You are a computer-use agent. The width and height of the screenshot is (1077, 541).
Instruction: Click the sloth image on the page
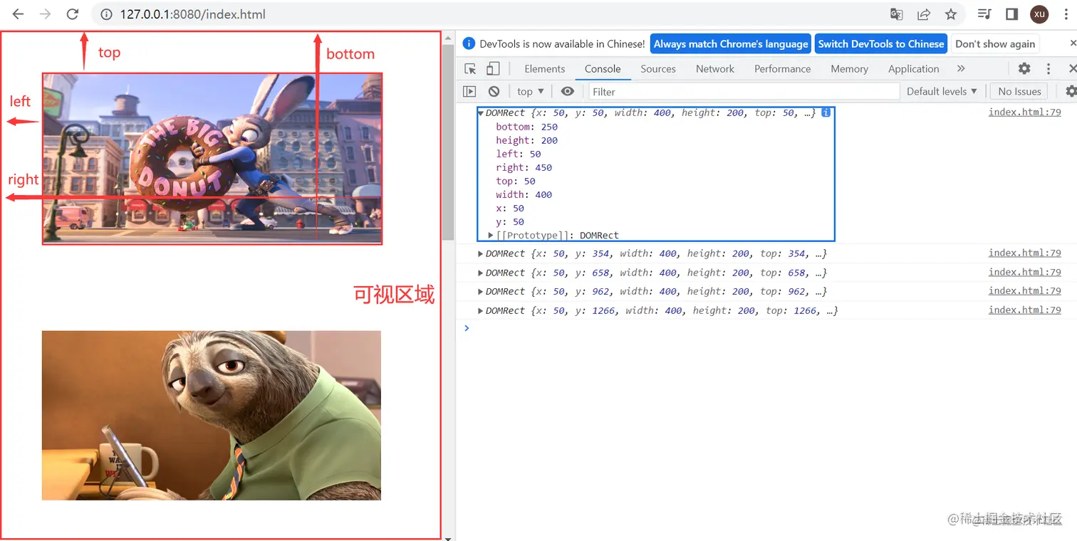click(x=212, y=415)
